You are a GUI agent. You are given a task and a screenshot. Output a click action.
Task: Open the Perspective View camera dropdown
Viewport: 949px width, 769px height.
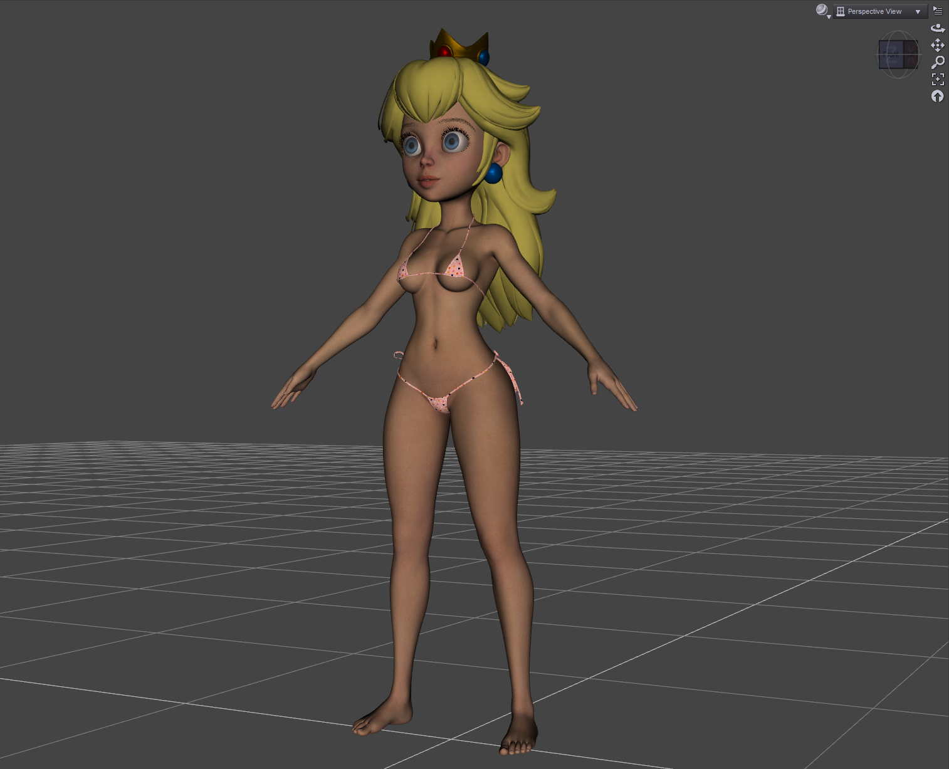pos(879,11)
